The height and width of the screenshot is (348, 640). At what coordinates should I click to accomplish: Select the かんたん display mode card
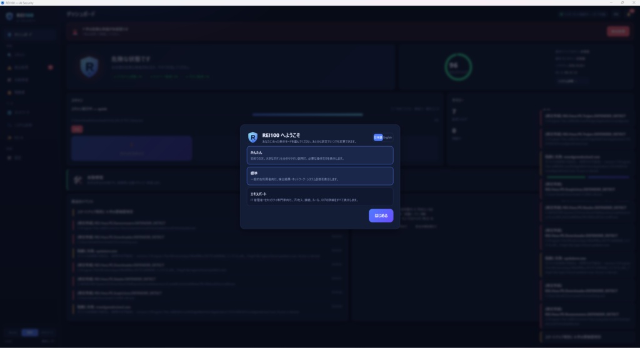(x=319, y=156)
